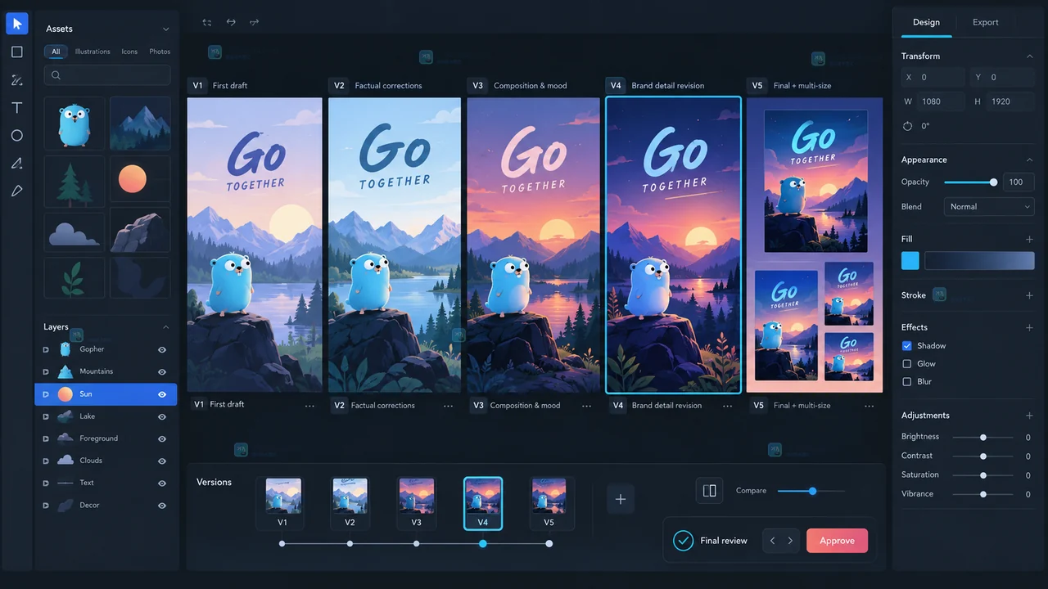Open the split-view compare icon
The height and width of the screenshot is (589, 1048).
coord(709,491)
